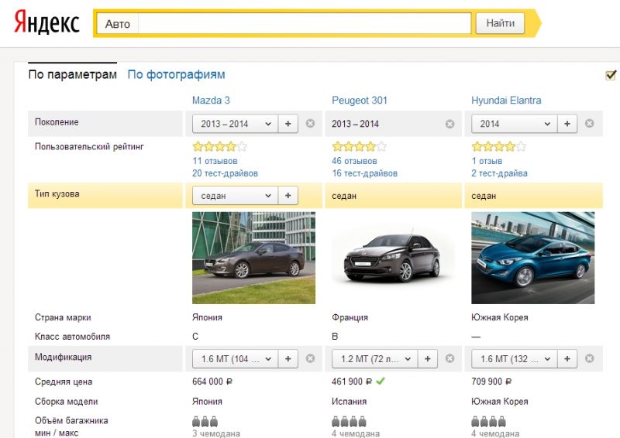Open Hyundai's 1 отзыв link
Image resolution: width=620 pixels, height=438 pixels.
pyautogui.click(x=487, y=161)
